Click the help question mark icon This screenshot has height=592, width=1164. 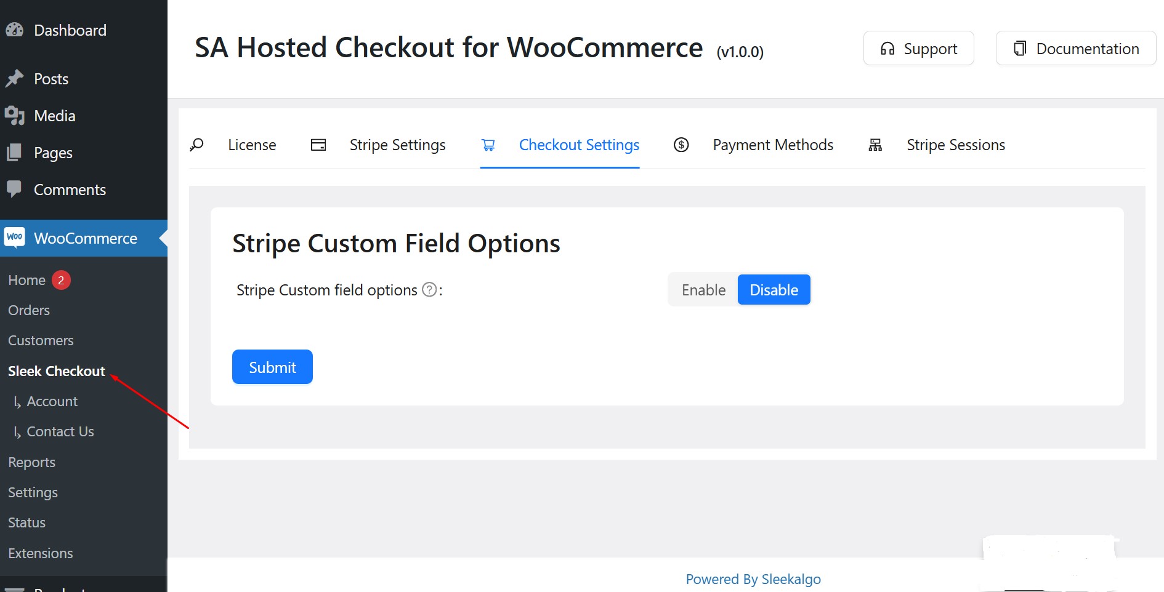pos(429,290)
